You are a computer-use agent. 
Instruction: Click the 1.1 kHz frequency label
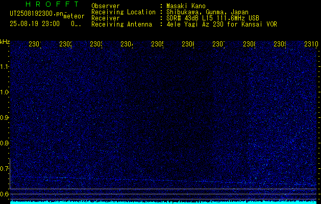pos(5,66)
